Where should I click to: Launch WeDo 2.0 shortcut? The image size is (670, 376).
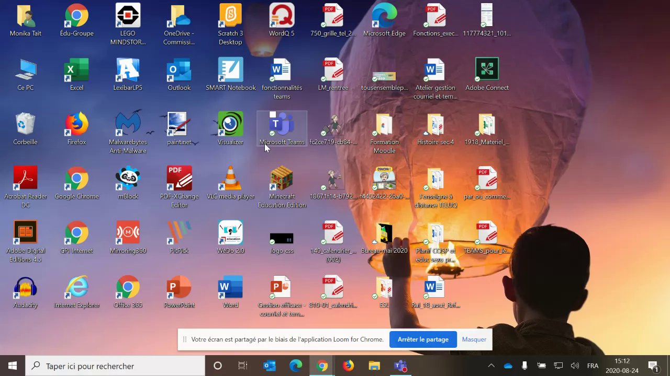coord(230,238)
